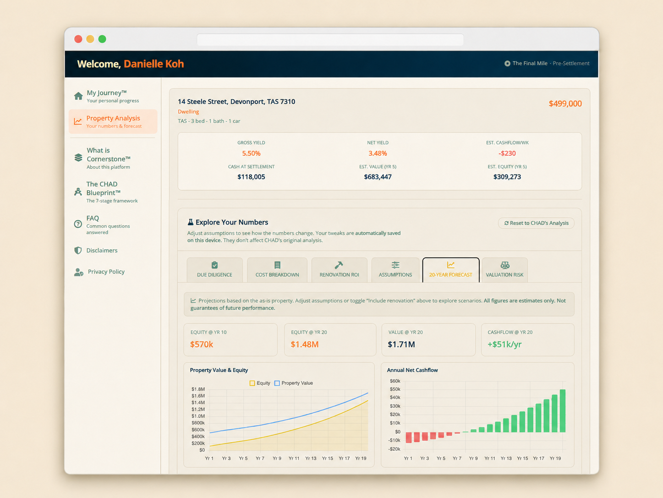Open Property Analysis in the sidebar
Viewport: 663px width, 498px height.
113,121
